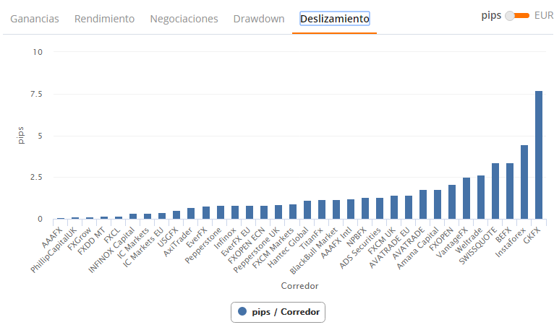Click the BlackBull Market bar

336,209
